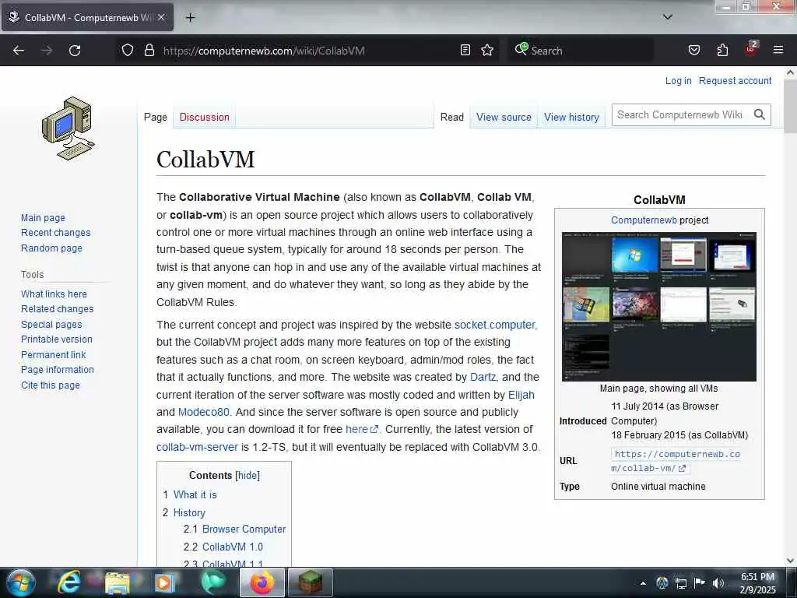Viewport: 797px width, 598px height.
Task: Open the Modeco80 link
Action: 204,413
